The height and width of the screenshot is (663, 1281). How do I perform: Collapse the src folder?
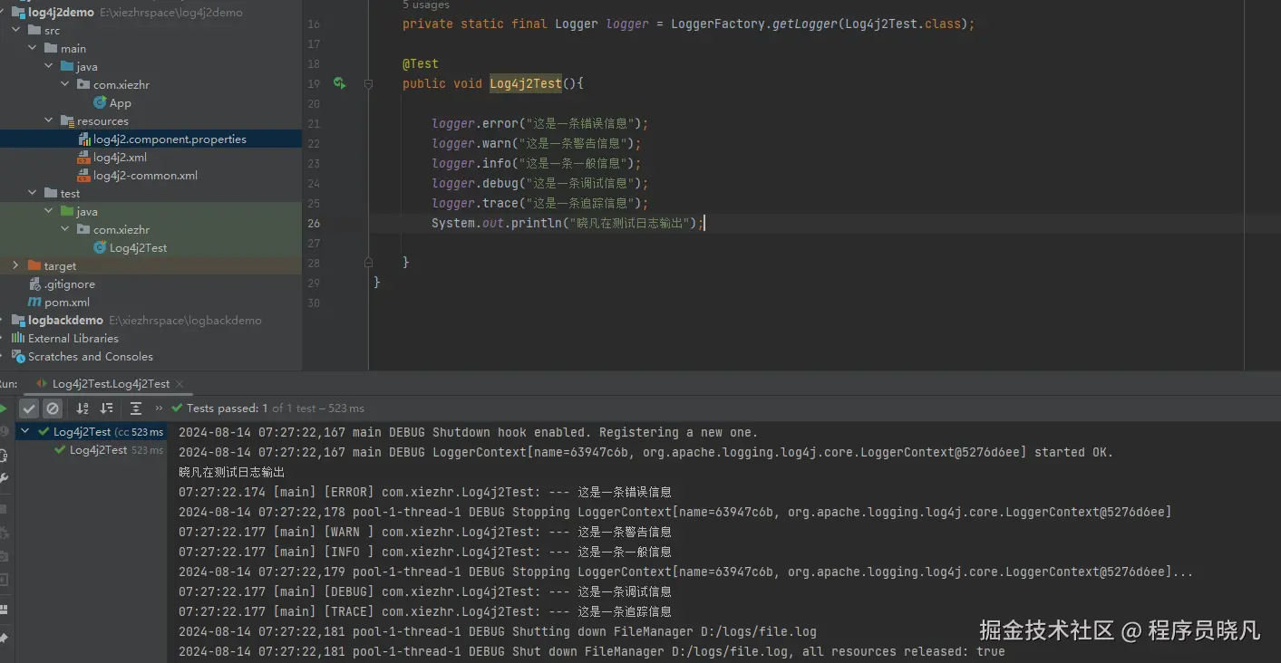[16, 30]
